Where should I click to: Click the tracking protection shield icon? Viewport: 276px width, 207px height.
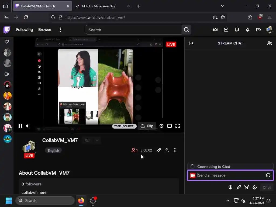(53, 18)
